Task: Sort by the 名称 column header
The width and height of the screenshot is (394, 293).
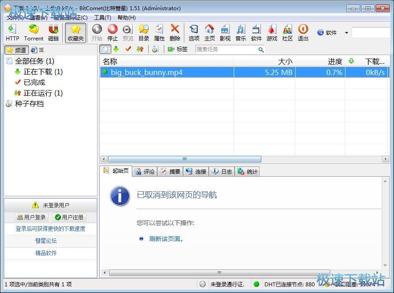Action: pyautogui.click(x=167, y=61)
